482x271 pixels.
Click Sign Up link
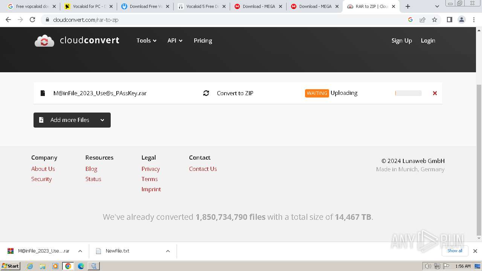tap(402, 41)
